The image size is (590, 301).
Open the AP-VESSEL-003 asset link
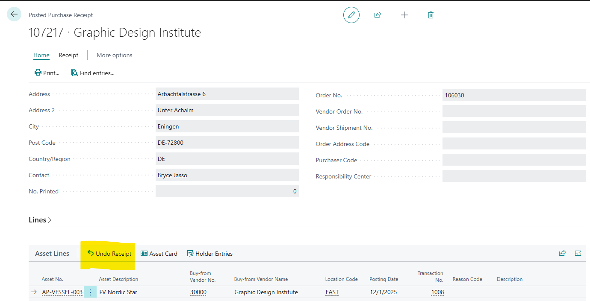point(62,292)
